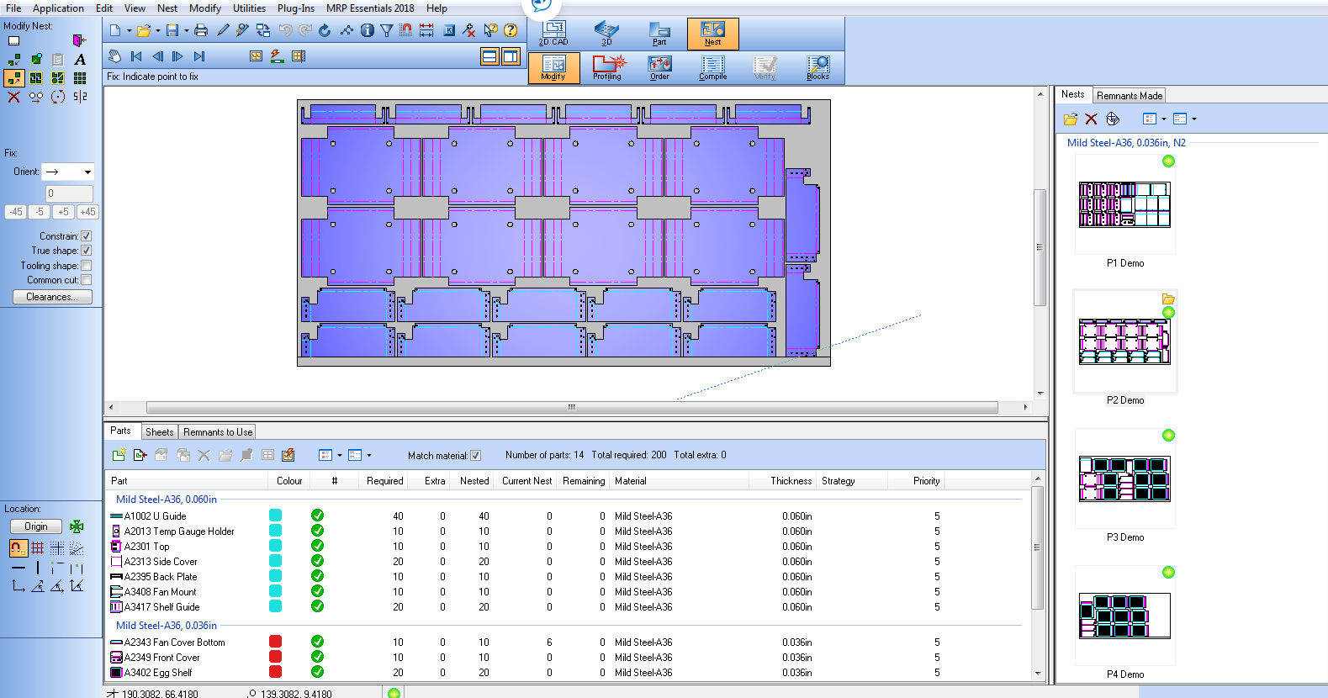Switch to the Remnants Made tab
The width and height of the screenshot is (1328, 698).
(x=1129, y=96)
